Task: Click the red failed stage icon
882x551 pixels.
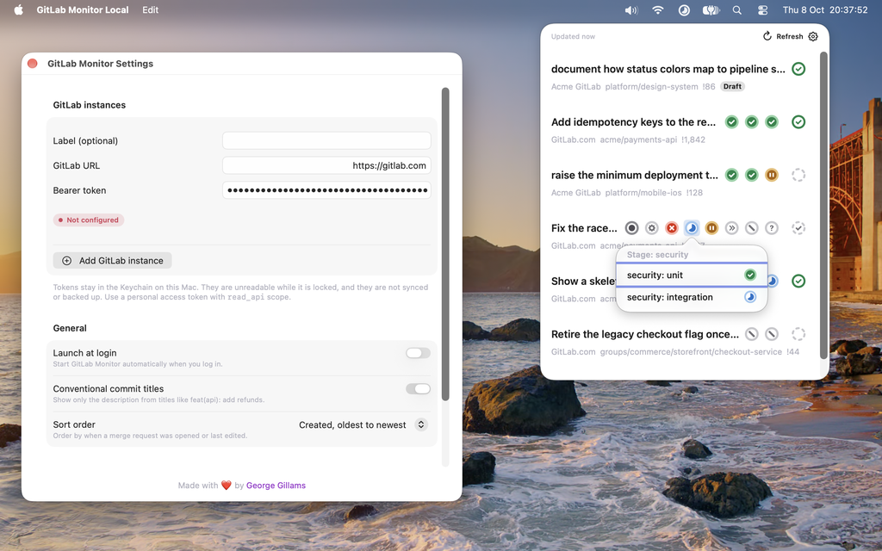Action: 672,227
